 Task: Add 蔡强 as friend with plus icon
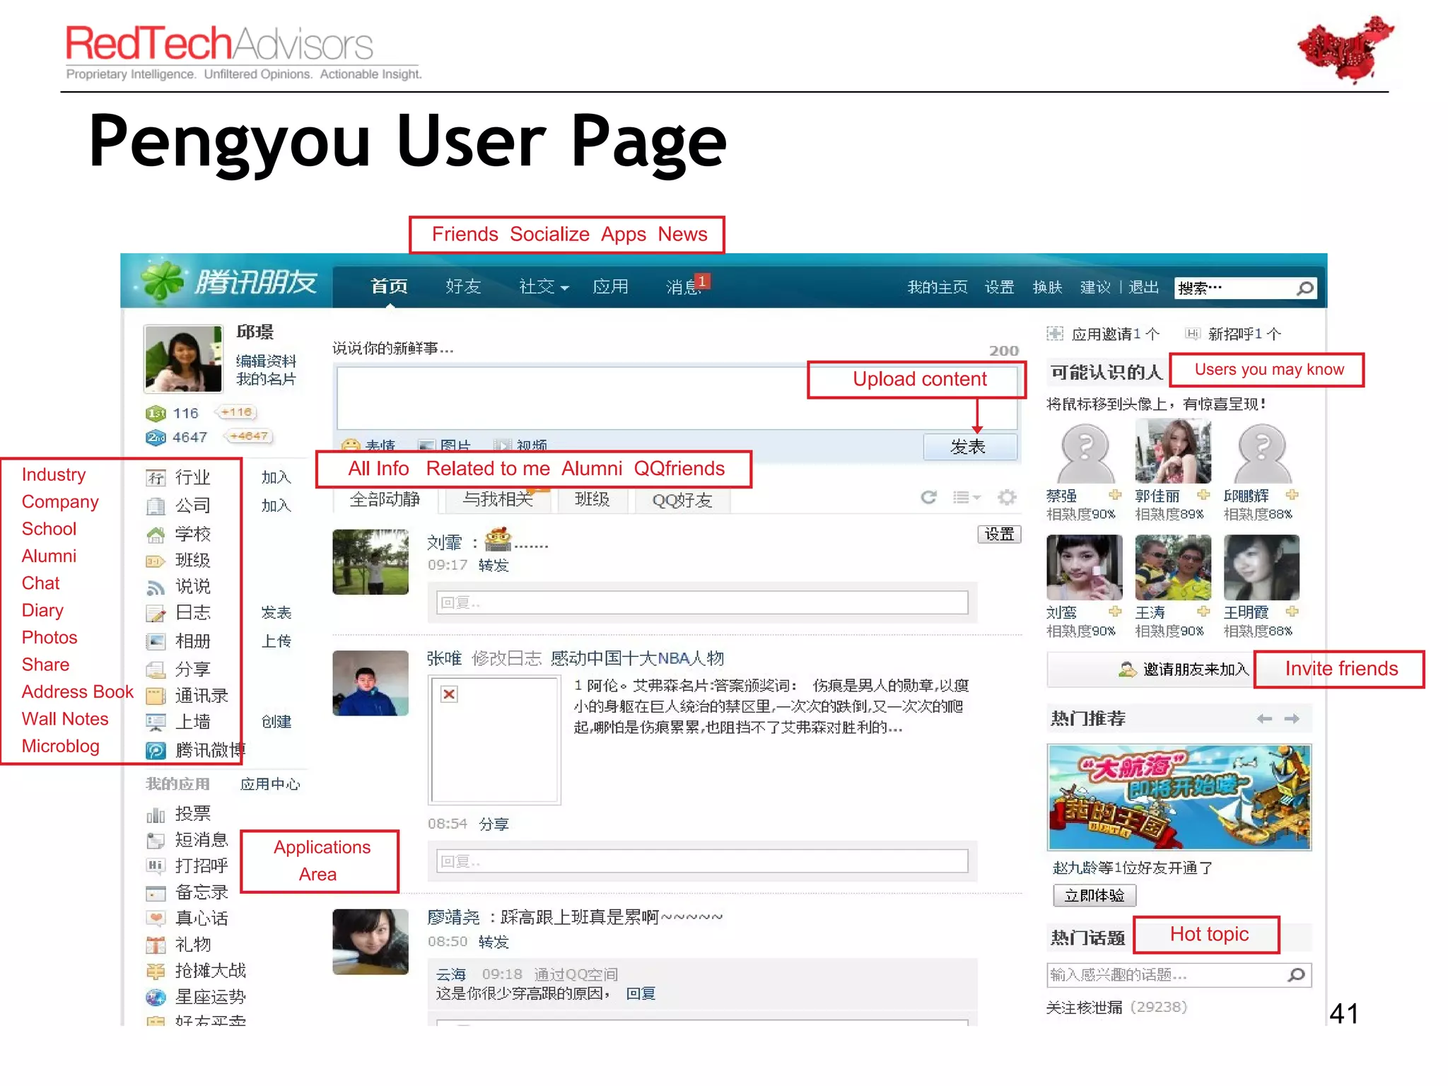click(1115, 495)
